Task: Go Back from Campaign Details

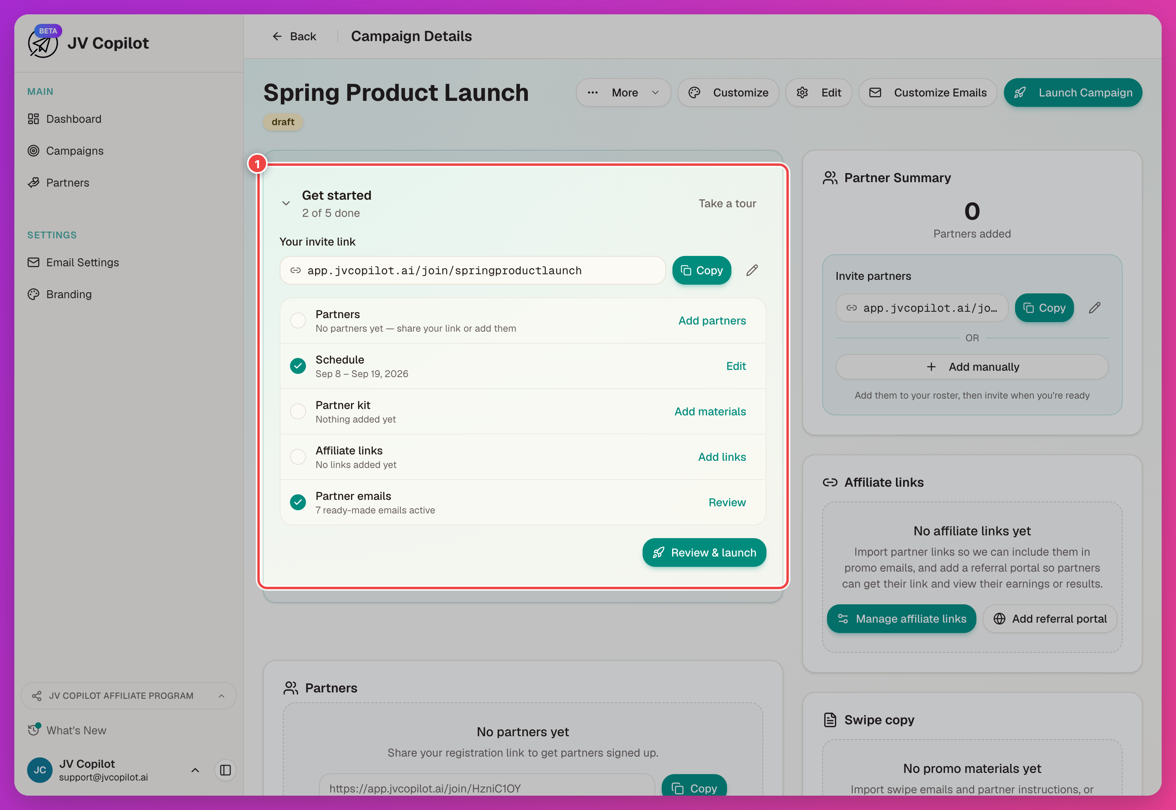Action: pyautogui.click(x=294, y=36)
